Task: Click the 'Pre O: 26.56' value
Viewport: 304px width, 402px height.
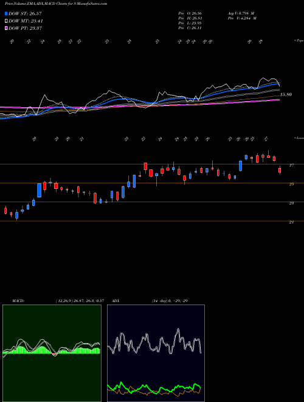Action: 190,13
